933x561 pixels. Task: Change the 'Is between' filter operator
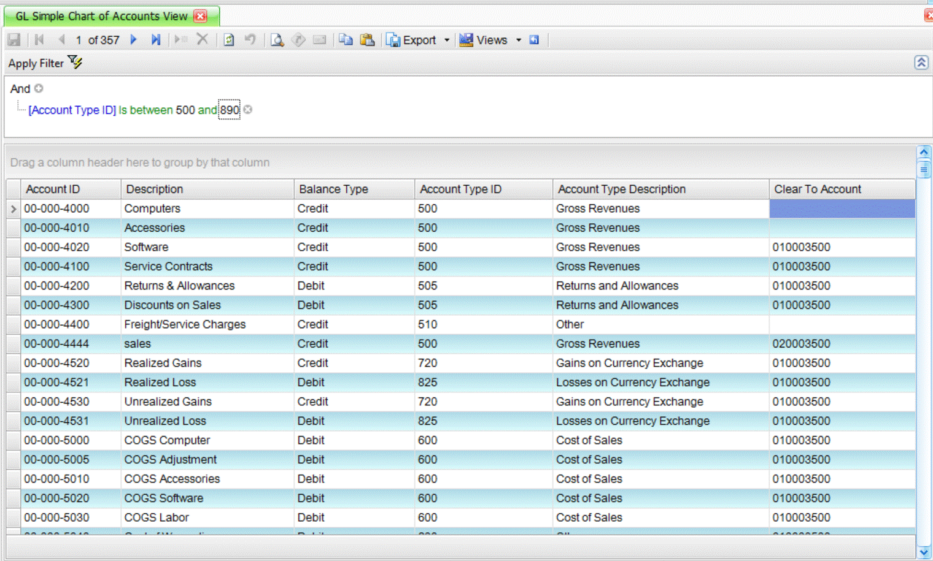click(145, 110)
